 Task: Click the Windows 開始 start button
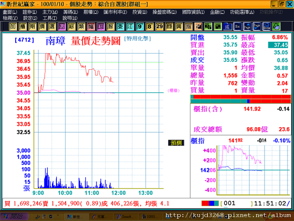(14, 217)
